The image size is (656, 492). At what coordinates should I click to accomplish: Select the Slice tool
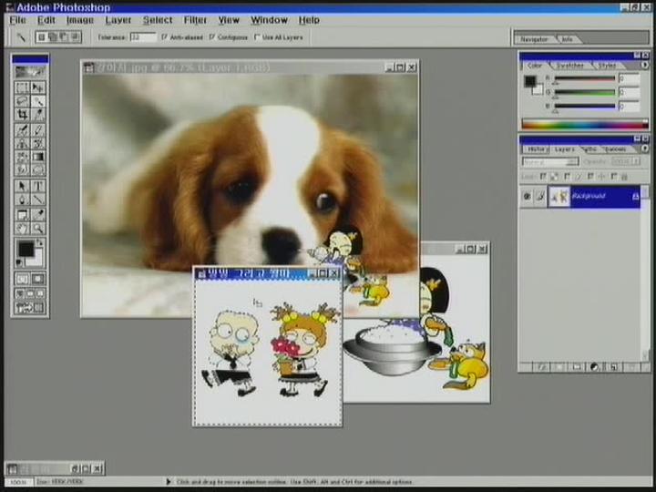point(38,114)
